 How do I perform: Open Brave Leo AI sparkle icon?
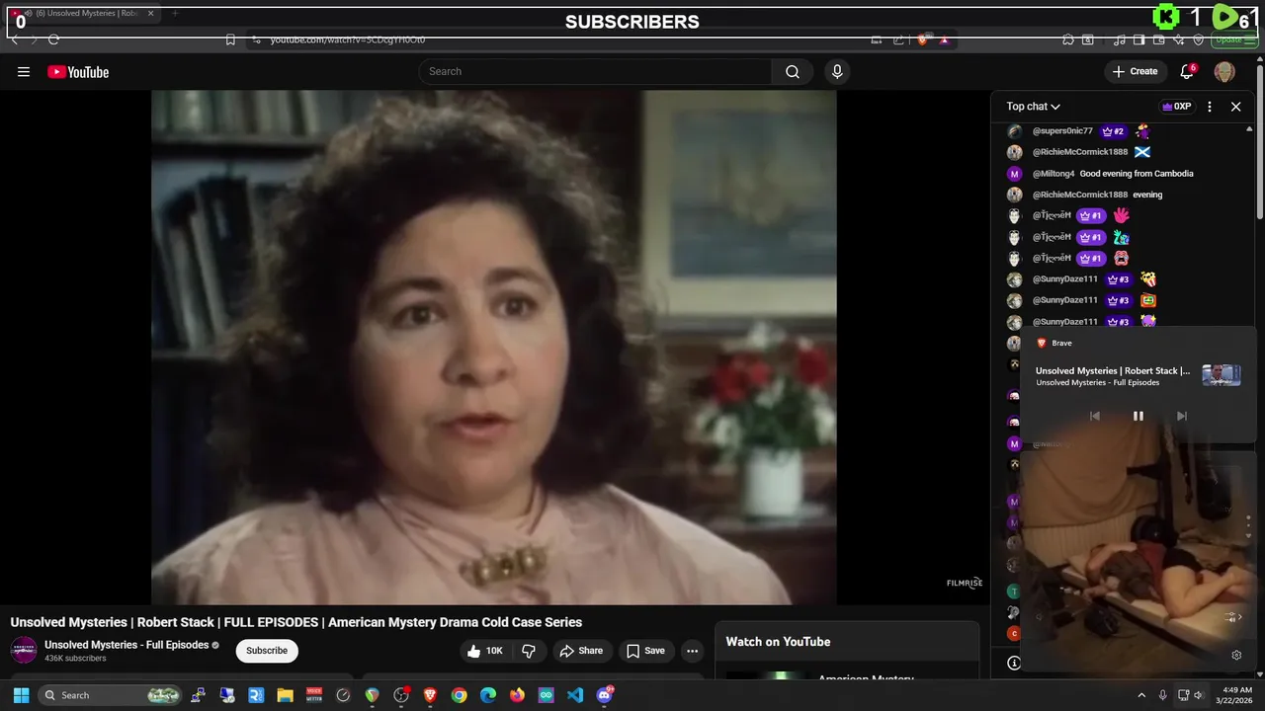[x=1178, y=39]
